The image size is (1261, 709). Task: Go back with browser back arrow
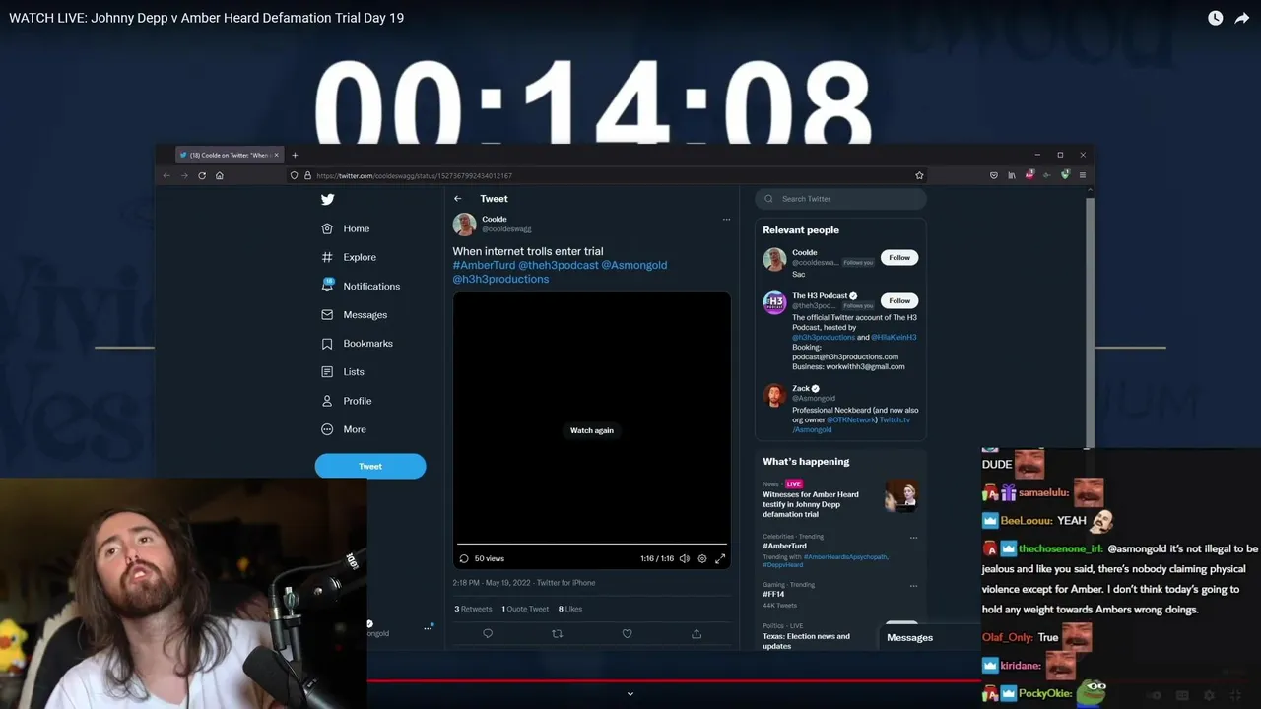pos(166,175)
